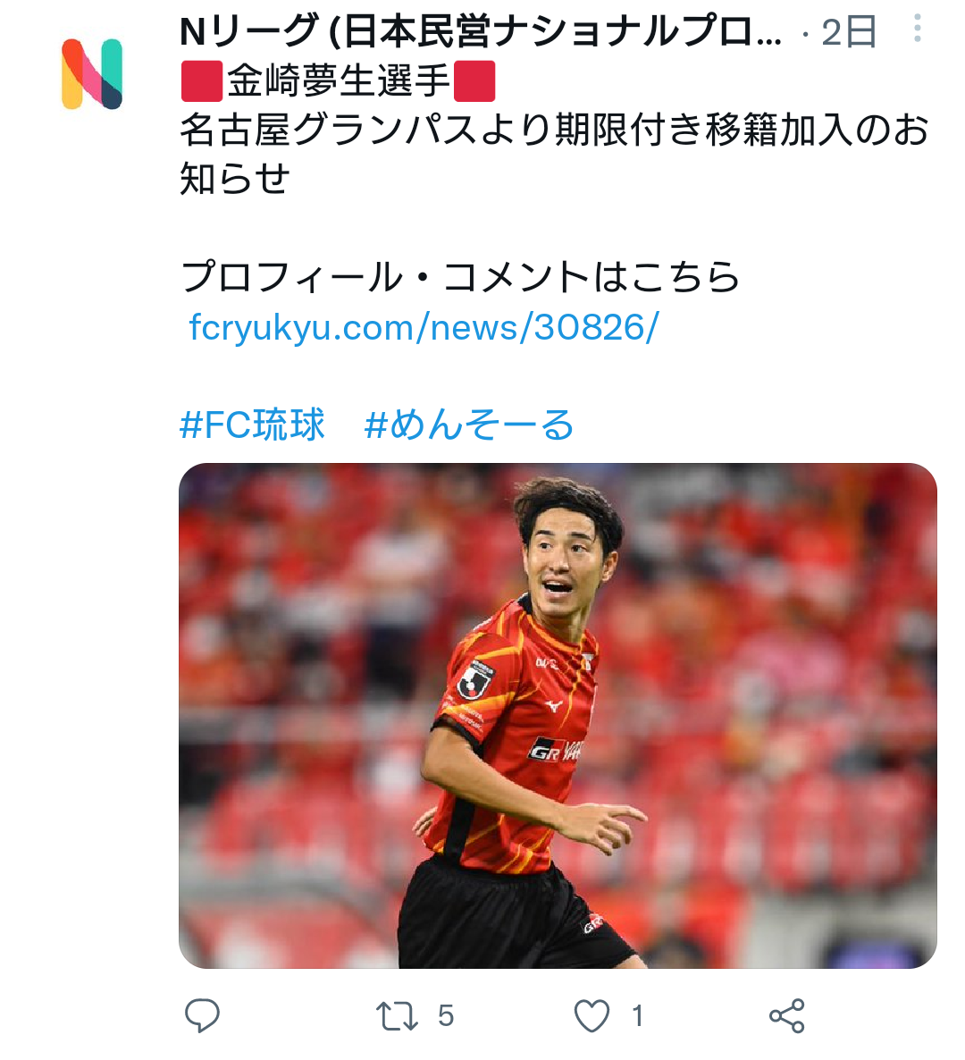The image size is (965, 1060).
Task: Click the red square emoji before 金崎
Action: click(x=202, y=81)
